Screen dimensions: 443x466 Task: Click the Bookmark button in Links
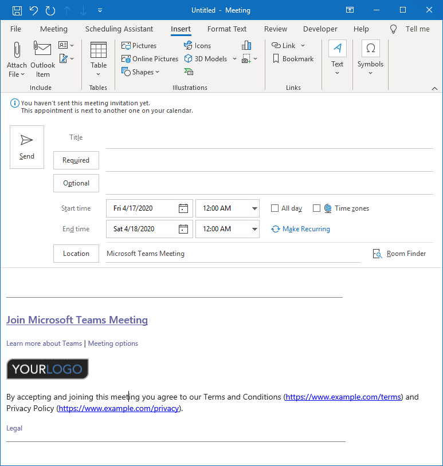point(293,59)
